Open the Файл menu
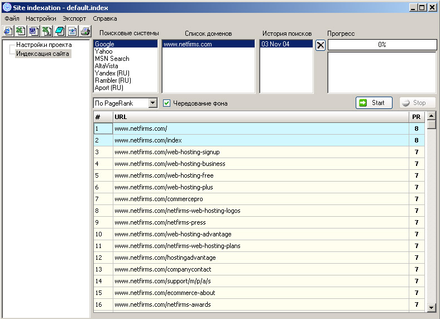 12,18
